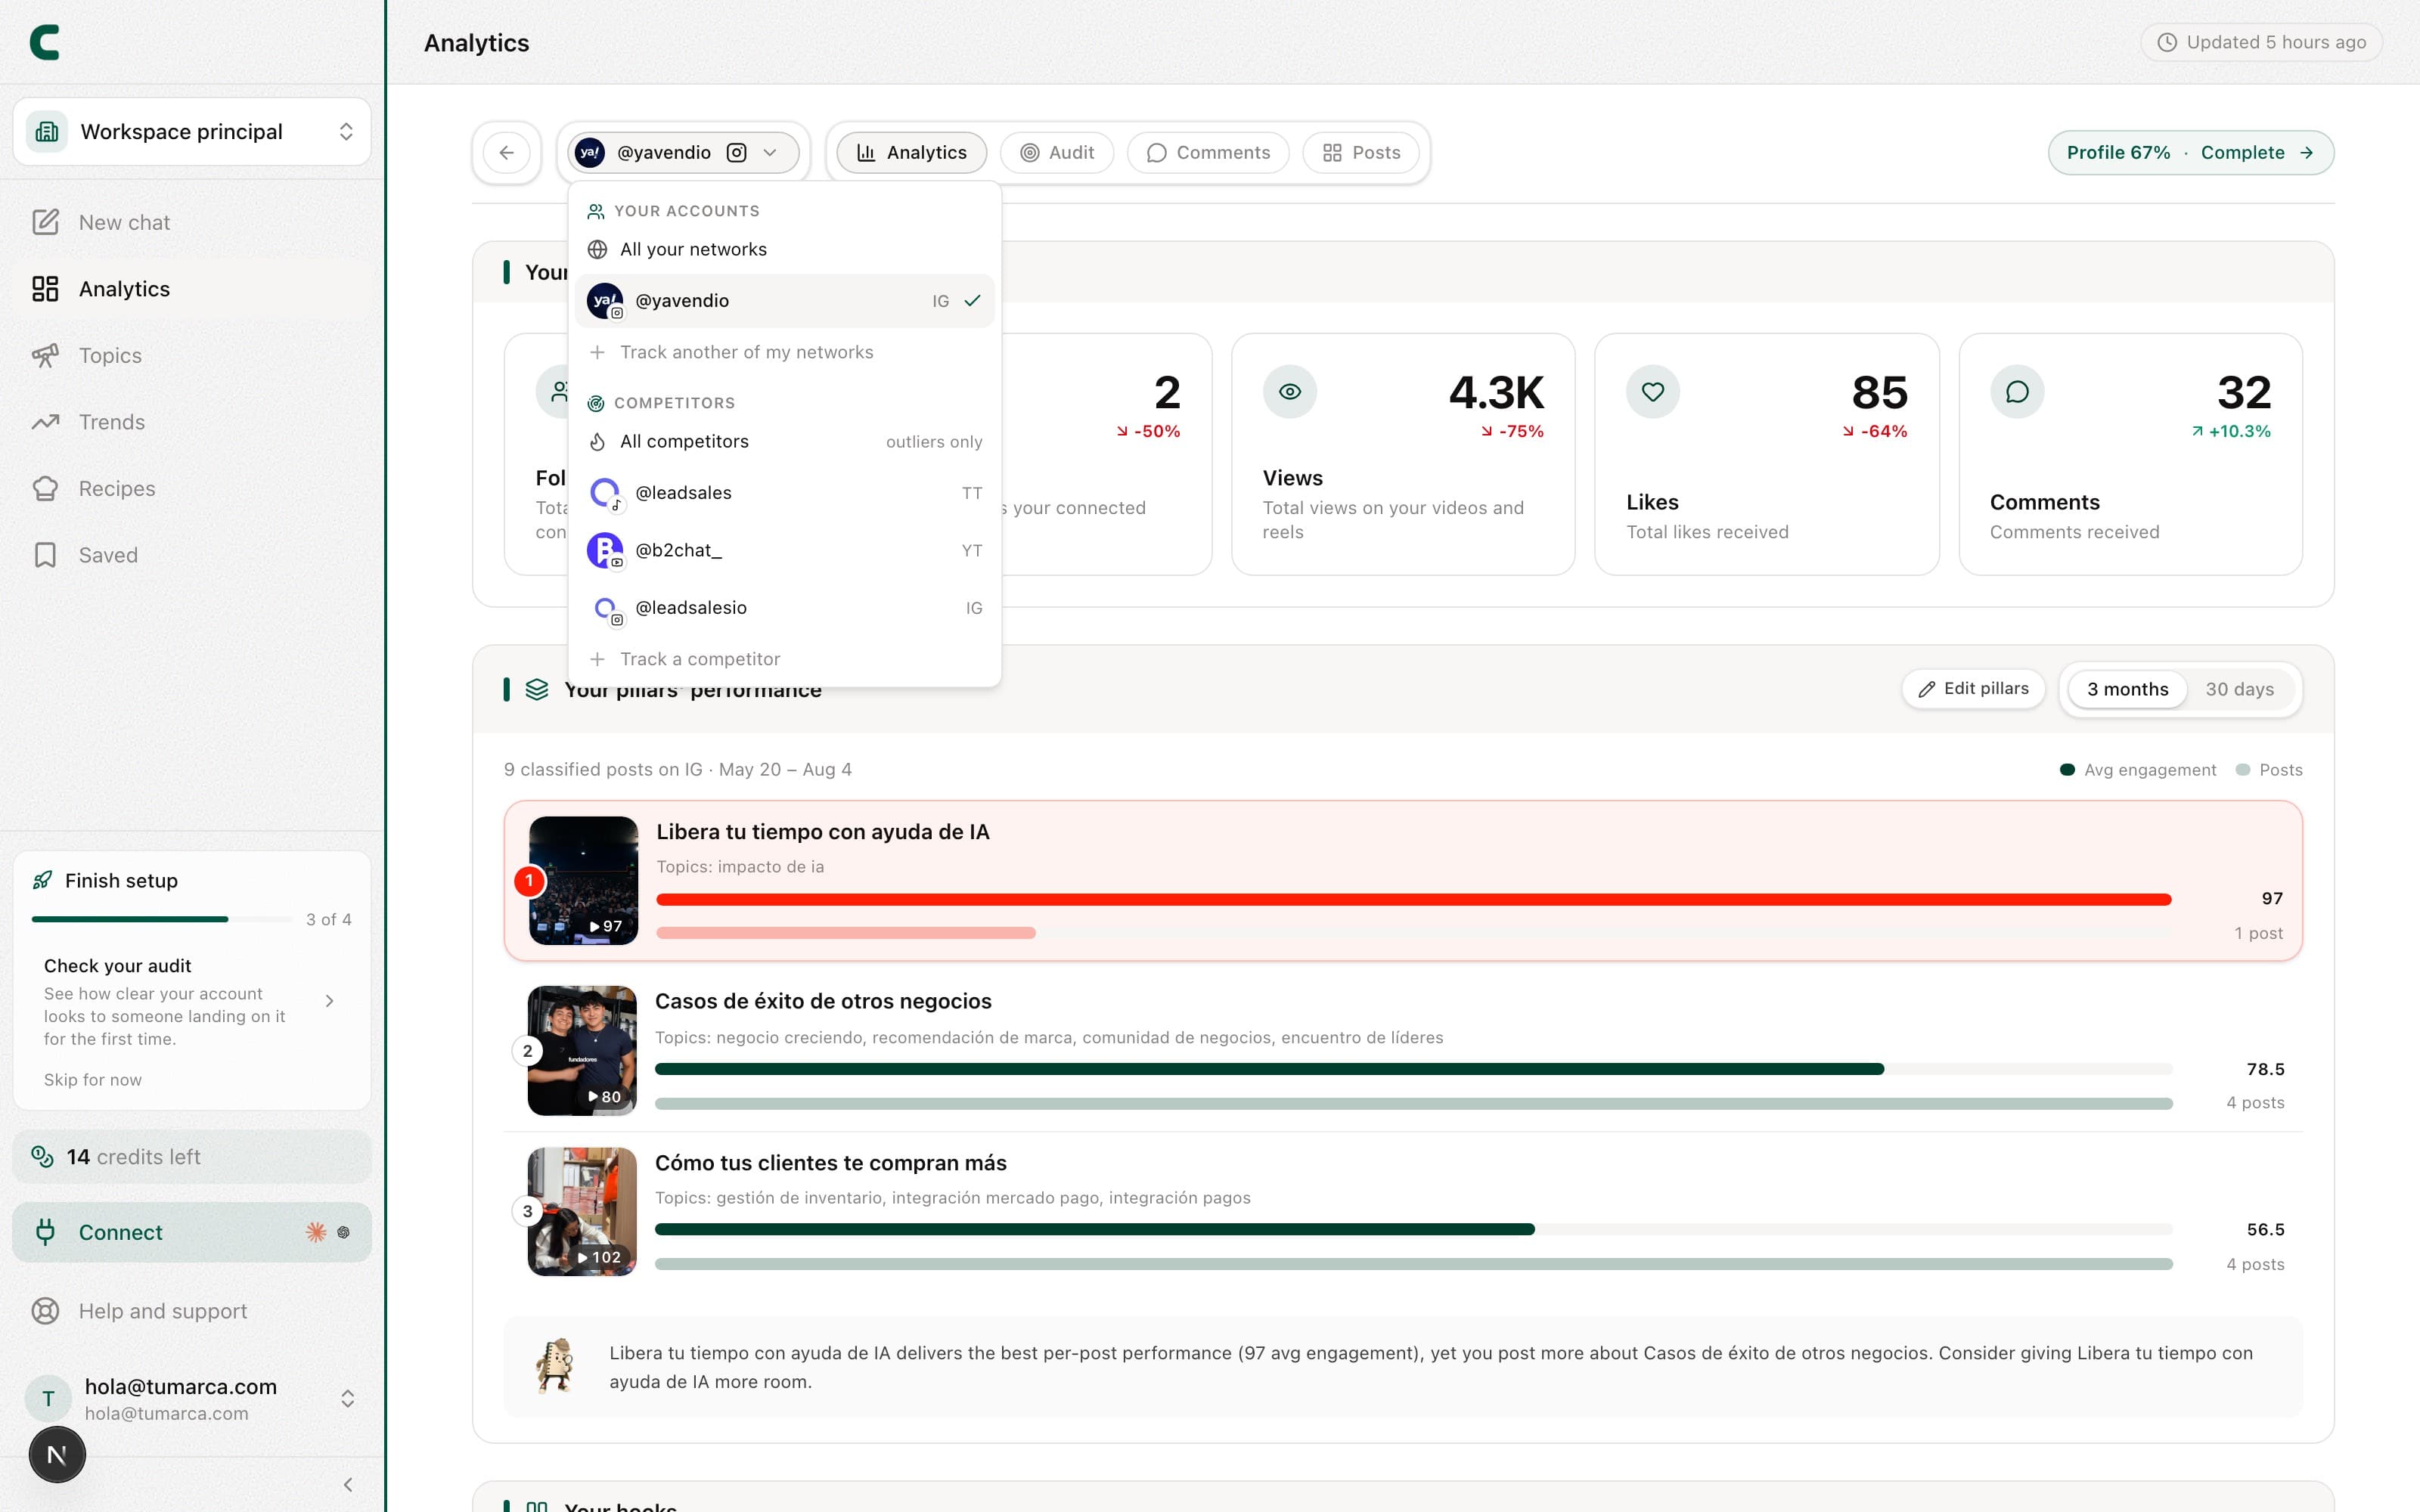Choose Track a competitor

784,659
